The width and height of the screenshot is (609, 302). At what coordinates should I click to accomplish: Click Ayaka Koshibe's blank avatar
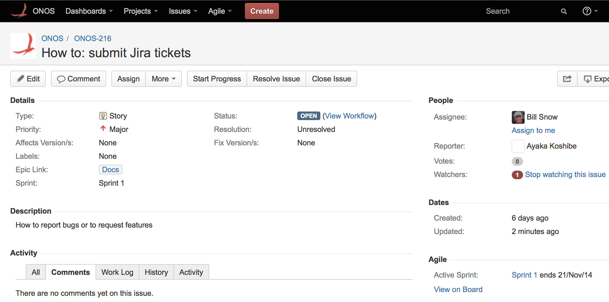518,146
